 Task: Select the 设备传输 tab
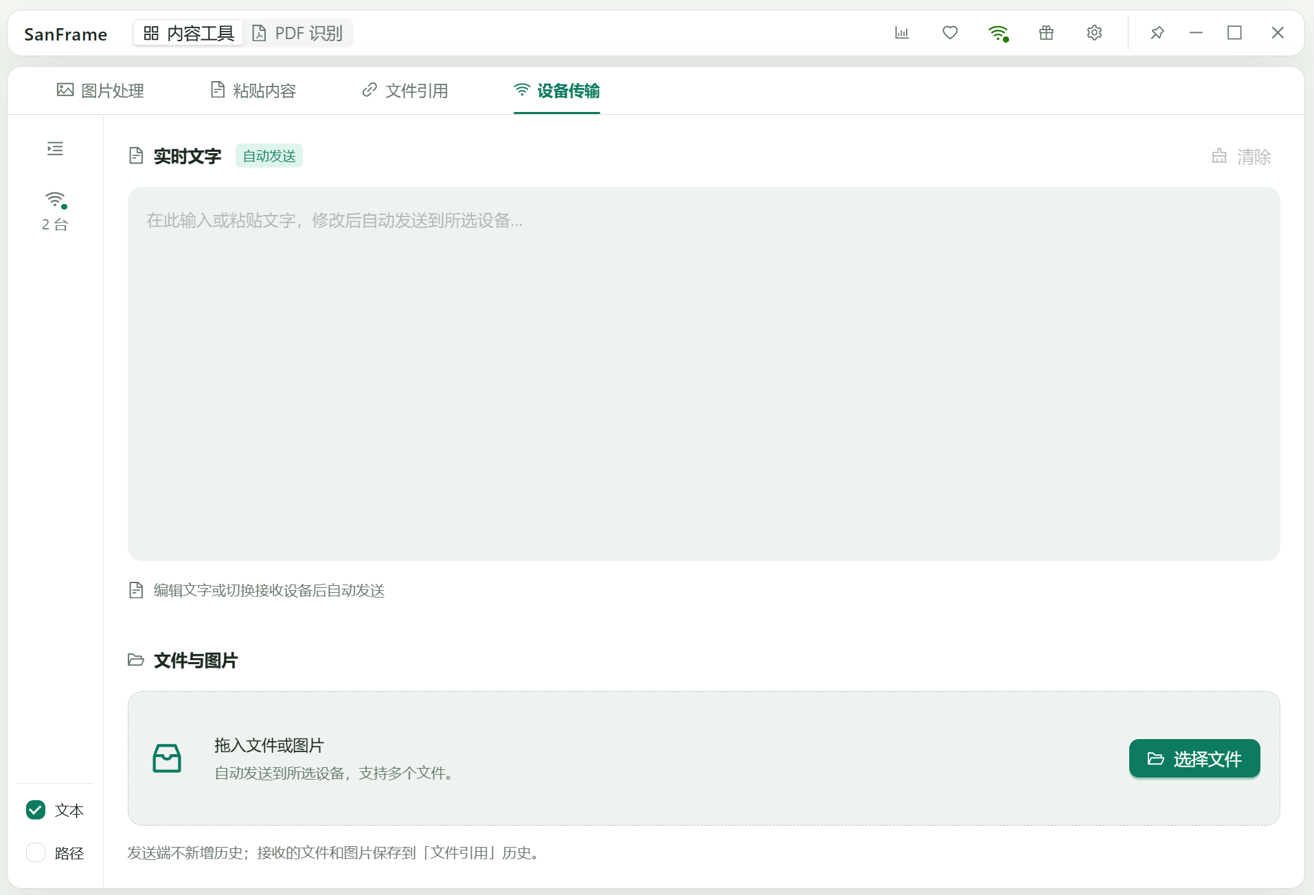[557, 91]
